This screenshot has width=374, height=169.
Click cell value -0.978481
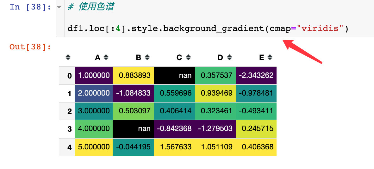coord(256,93)
